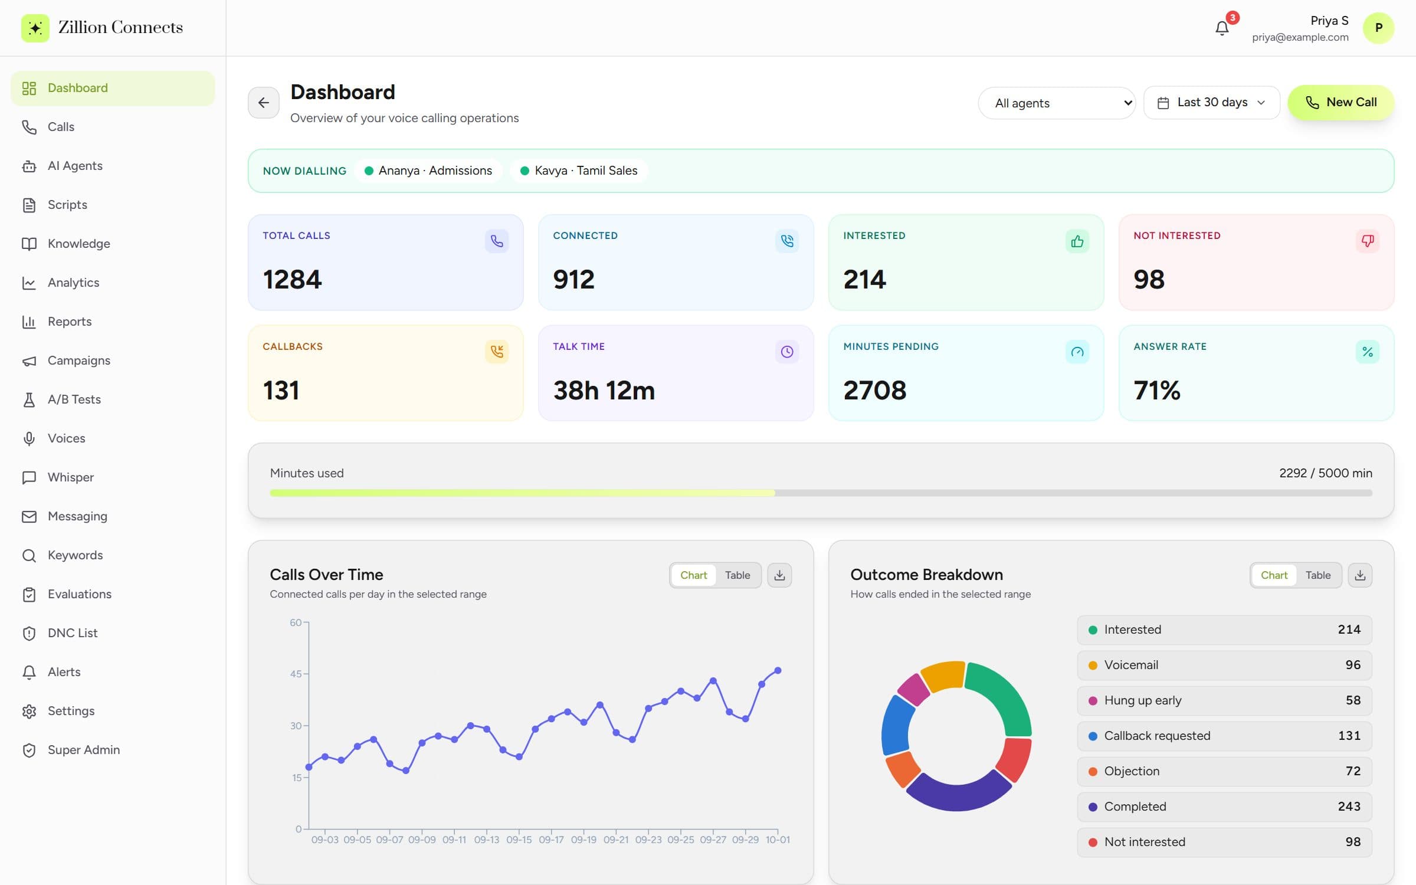Select Chart view for Outcome Breakdown
This screenshot has width=1416, height=885.
coord(1274,575)
